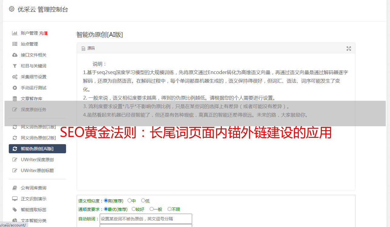Image resolution: width=390 pixels, height=227 pixels.
Task: Click the gears icon for 采集细节设置
Action: click(15, 77)
